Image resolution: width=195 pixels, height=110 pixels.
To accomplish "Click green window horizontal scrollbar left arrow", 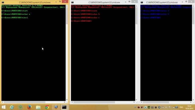I will tap(2, 102).
